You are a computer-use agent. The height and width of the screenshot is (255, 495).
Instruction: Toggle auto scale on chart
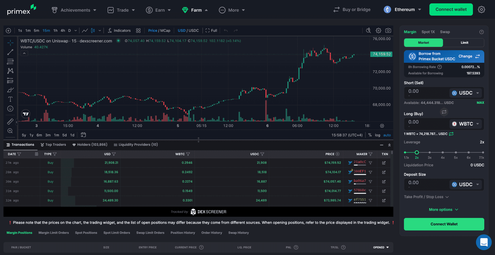[387, 135]
